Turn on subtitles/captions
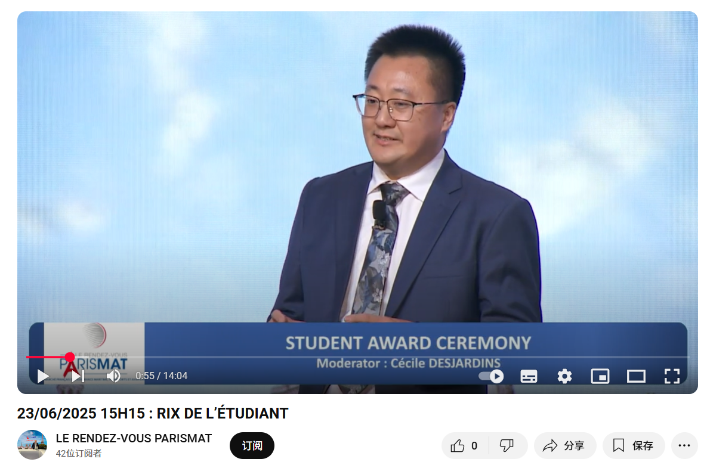707x465 pixels. tap(529, 376)
